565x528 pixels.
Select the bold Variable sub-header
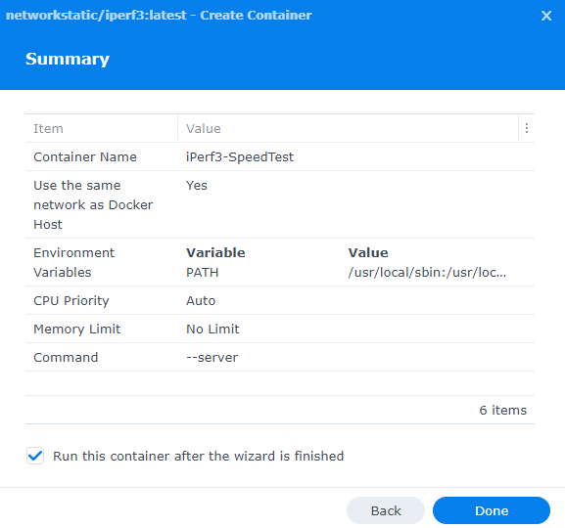click(x=215, y=252)
